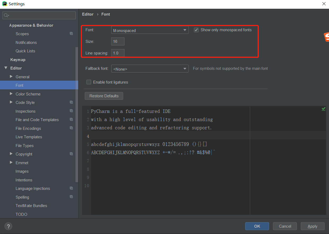
Task: Click the Line spacing input field
Action: [118, 53]
